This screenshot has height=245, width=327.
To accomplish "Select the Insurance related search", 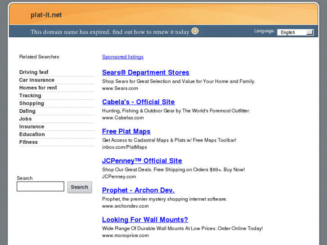I will 31,127.
